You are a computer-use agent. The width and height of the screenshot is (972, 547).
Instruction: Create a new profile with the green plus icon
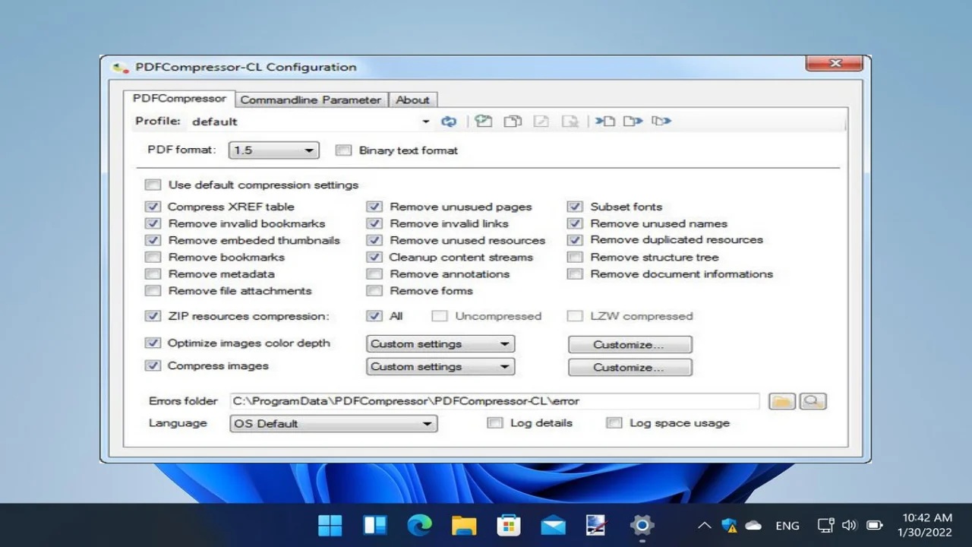click(484, 122)
